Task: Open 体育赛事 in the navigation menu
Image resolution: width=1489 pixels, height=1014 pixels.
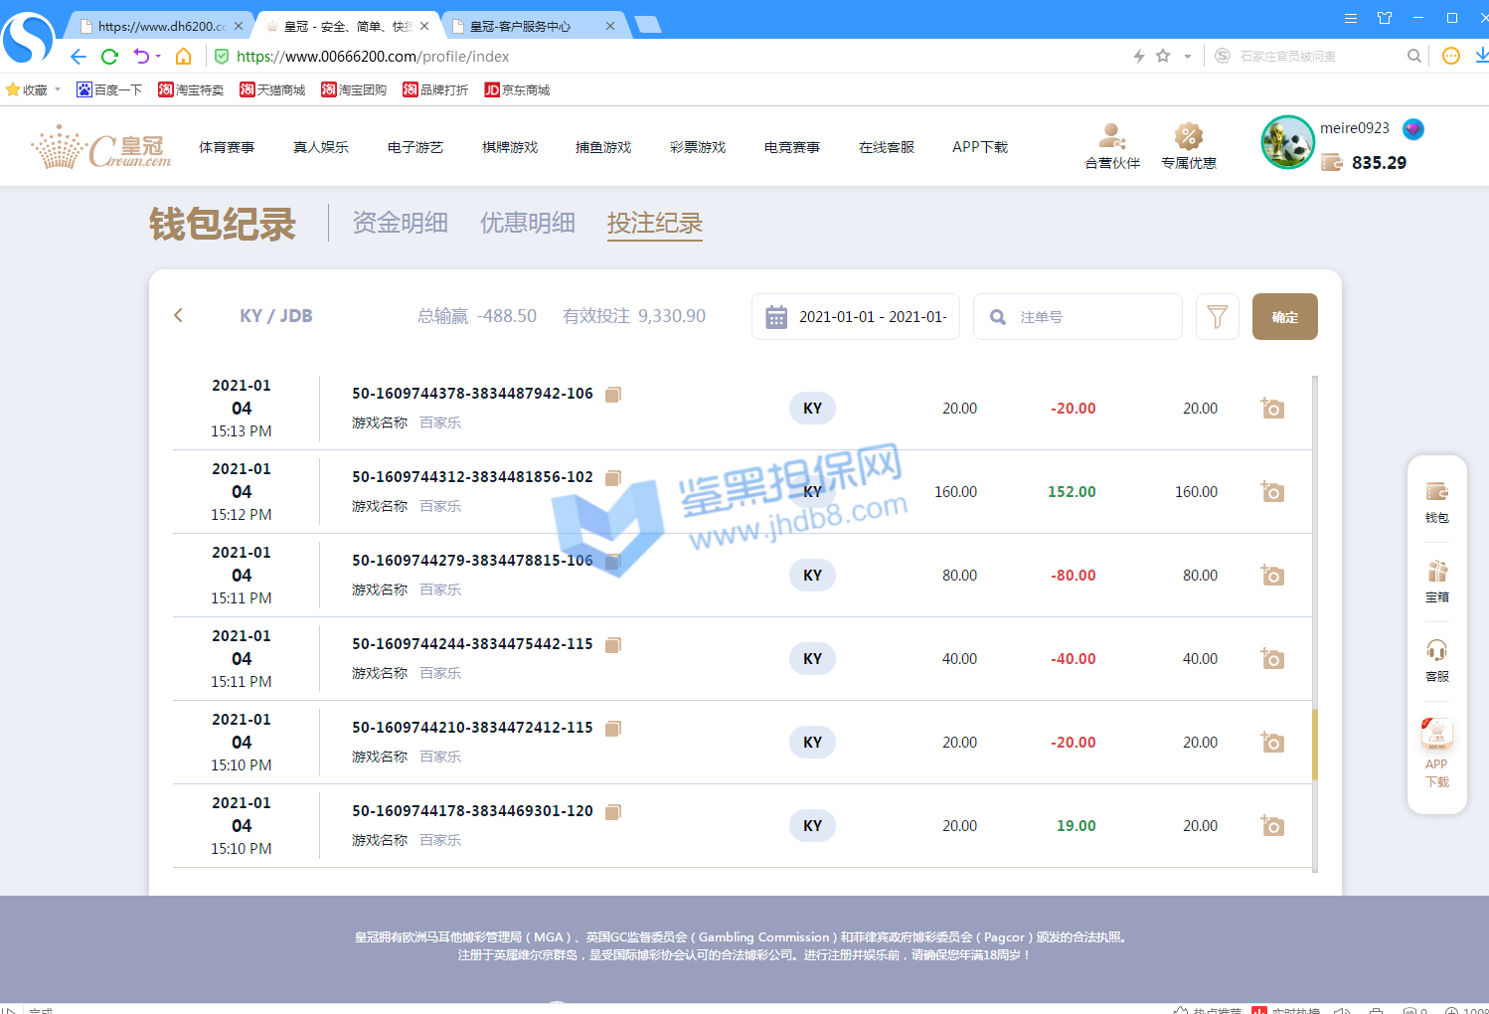Action: pyautogui.click(x=227, y=147)
